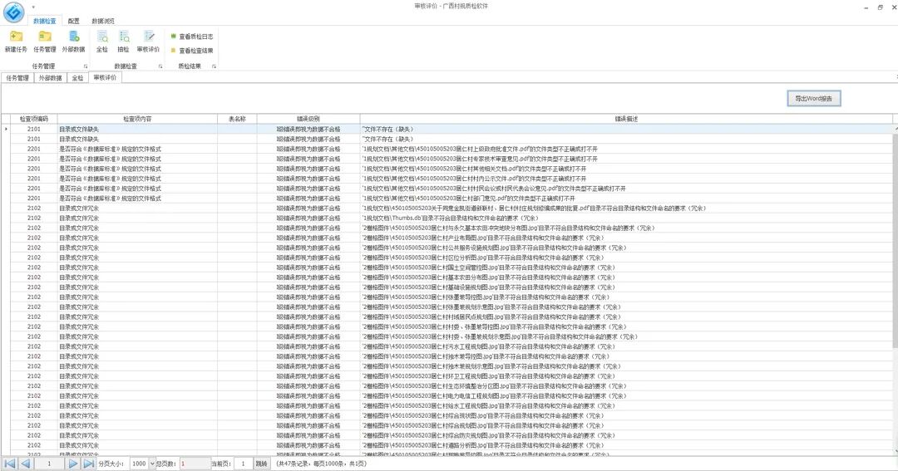Viewport: 898px width, 471px height.
Task: Click the 错误级别 column header
Action: pos(308,119)
